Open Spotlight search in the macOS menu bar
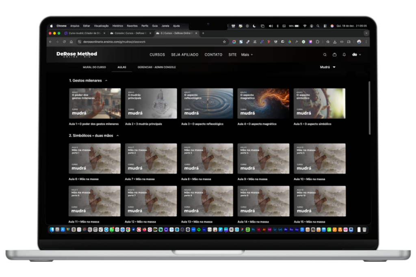Viewport: 416px width, 277px height. (x=318, y=26)
